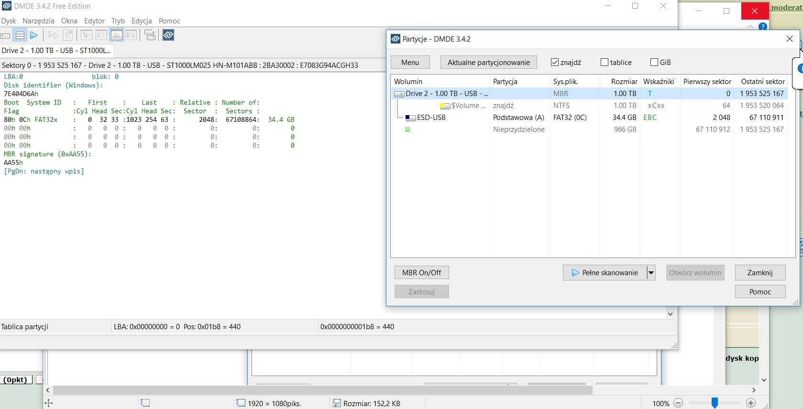Click the select drive toolbar icon

point(5,35)
